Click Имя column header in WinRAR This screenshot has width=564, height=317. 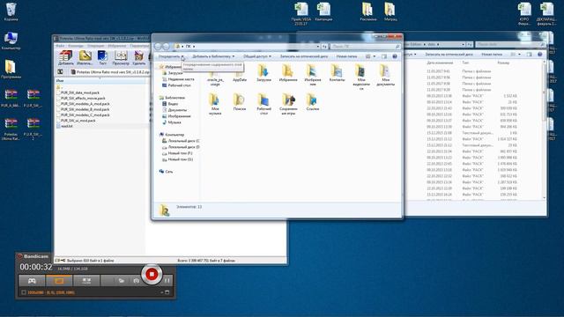(100, 81)
